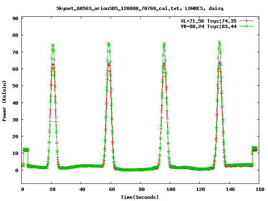268x201 pixels.
Task: Click the green peak top near 58 seconds
Action: pyautogui.click(x=108, y=43)
